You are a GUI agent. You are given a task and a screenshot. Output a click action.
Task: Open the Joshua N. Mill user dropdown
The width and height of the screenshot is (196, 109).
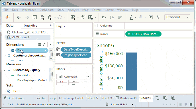pyautogui.click(x=132, y=104)
